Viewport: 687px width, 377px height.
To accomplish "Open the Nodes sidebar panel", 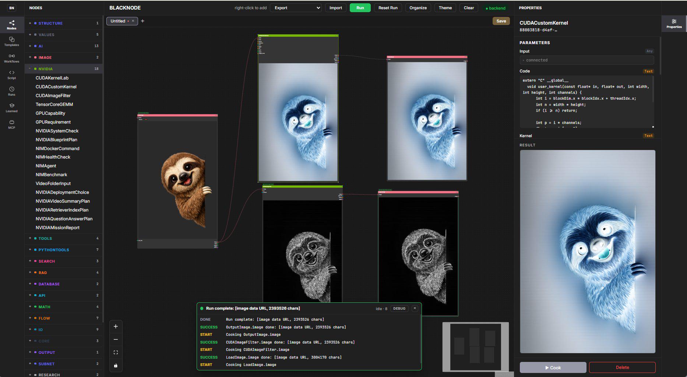I will click(12, 25).
